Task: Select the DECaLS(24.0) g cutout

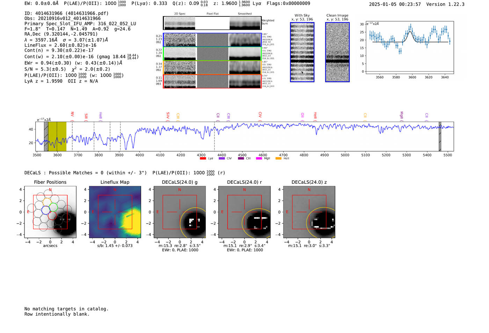Action: 180,212
